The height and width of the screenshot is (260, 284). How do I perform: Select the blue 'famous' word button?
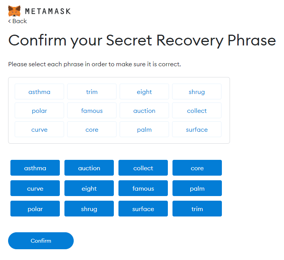click(x=143, y=188)
